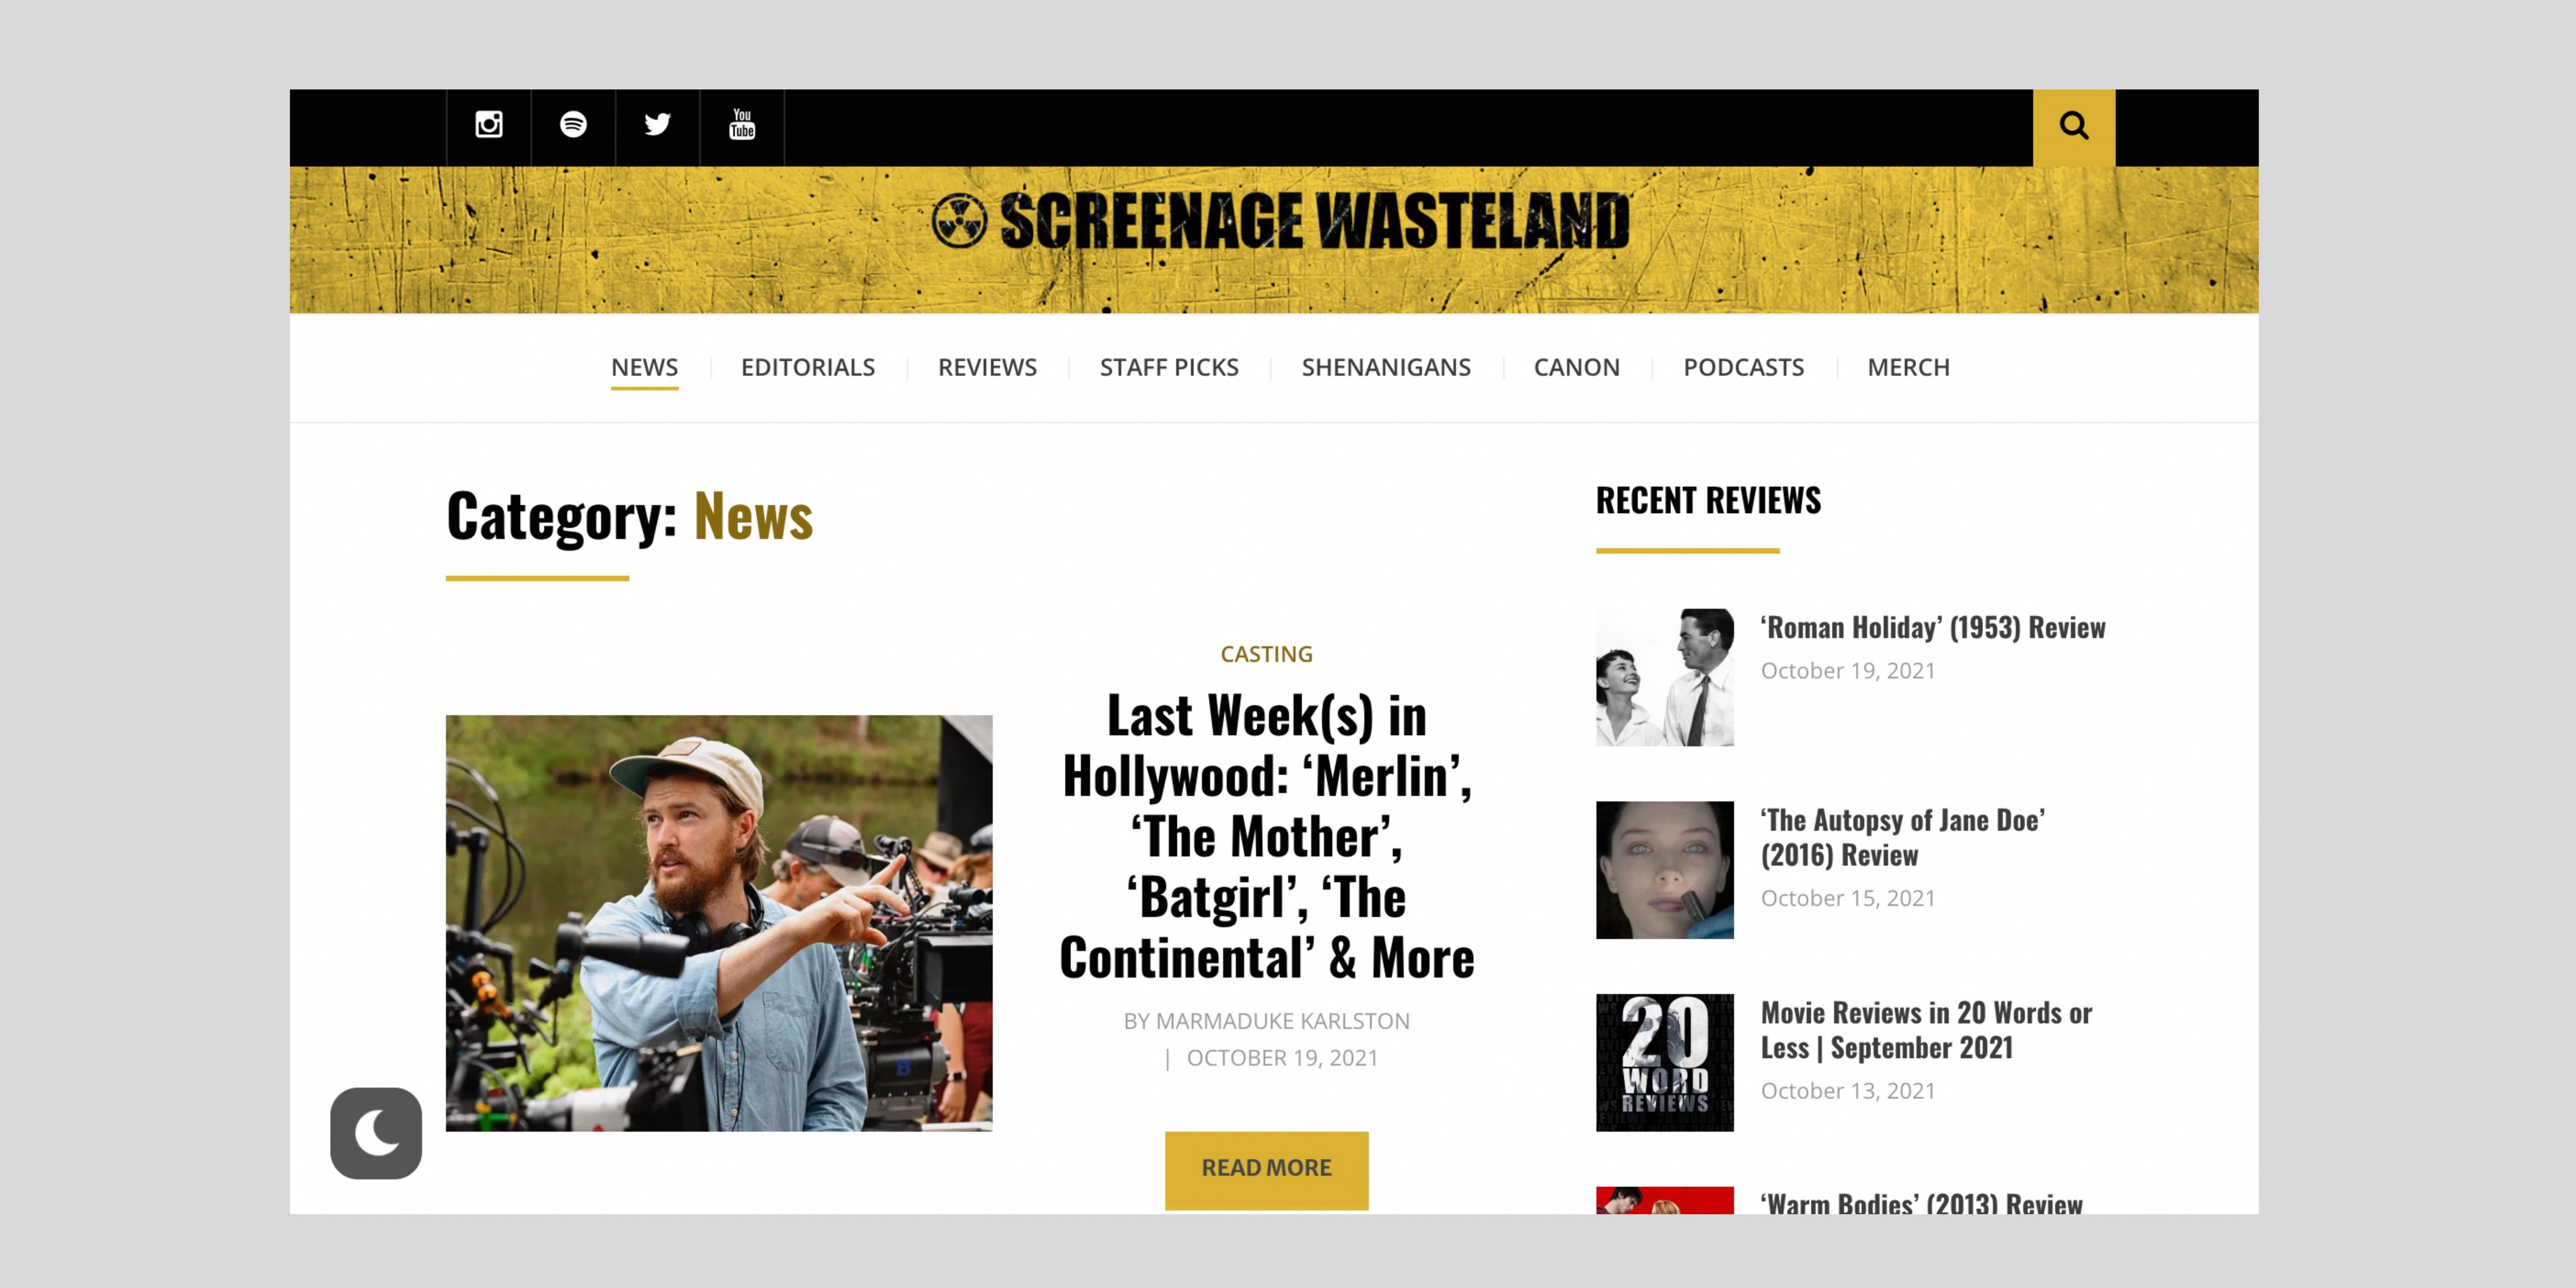Screen dimensions: 2576x1288
Task: Open the Casting category link
Action: 1266,654
